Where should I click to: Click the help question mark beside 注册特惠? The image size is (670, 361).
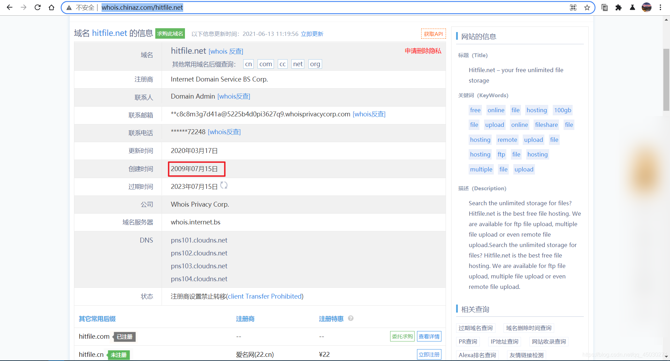351,318
